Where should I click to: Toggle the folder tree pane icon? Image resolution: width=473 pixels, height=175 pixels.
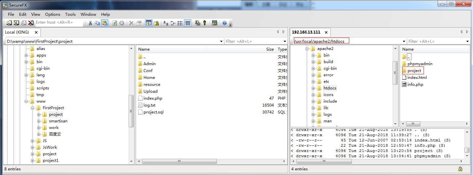[x=149, y=23]
